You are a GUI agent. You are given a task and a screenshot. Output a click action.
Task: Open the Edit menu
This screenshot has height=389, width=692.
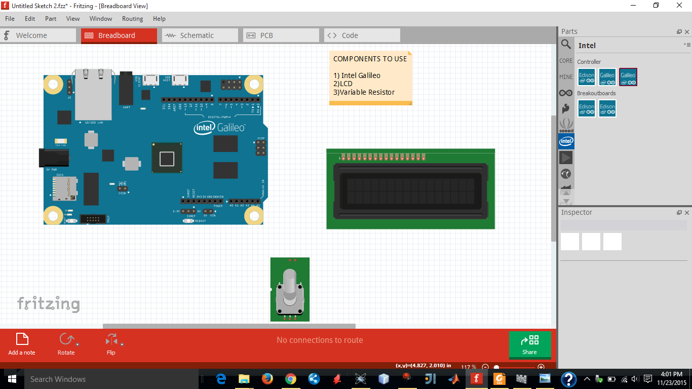pos(30,19)
